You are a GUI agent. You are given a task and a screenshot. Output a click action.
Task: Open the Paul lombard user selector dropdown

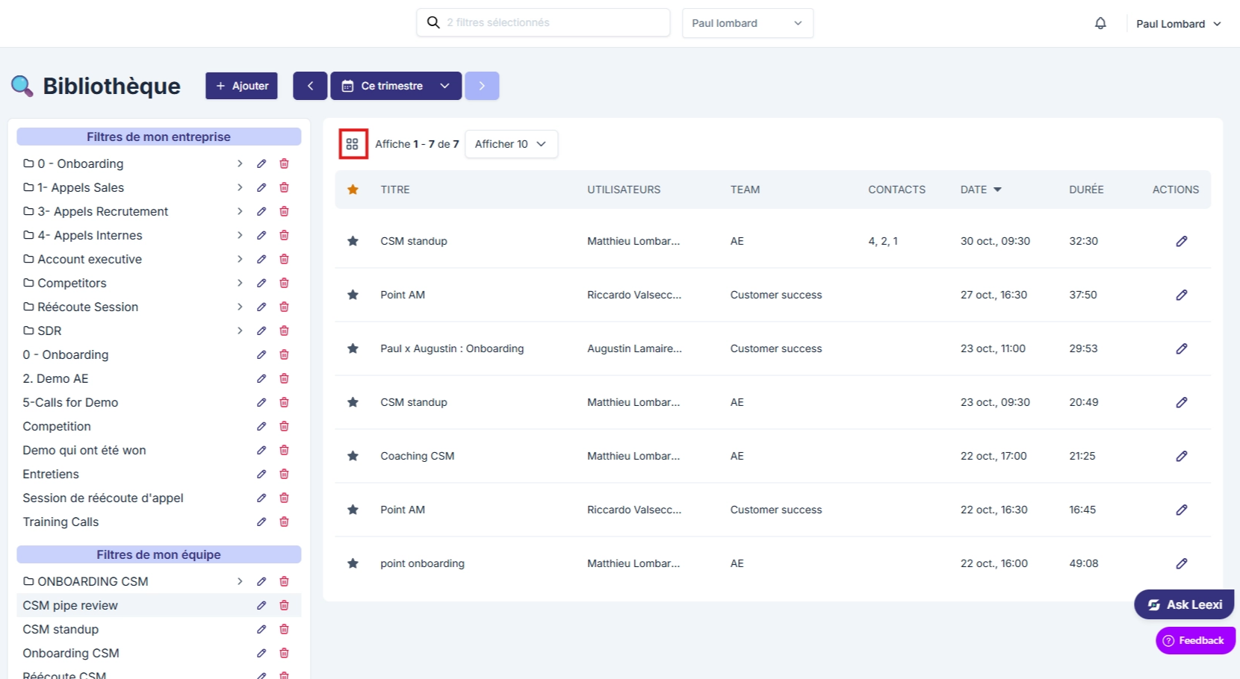pos(748,23)
